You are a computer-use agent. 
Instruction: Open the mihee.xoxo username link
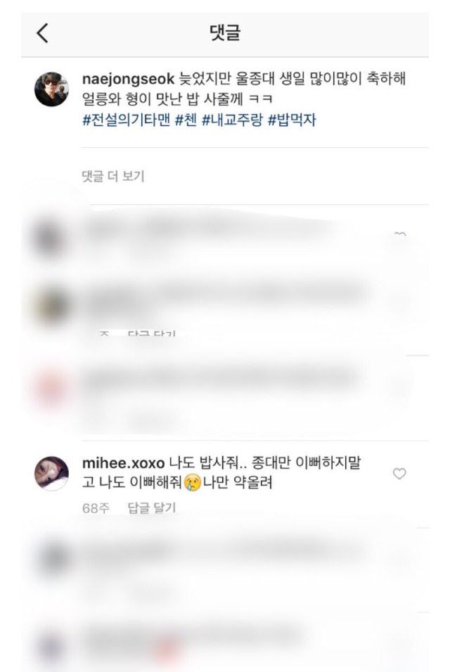point(123,463)
